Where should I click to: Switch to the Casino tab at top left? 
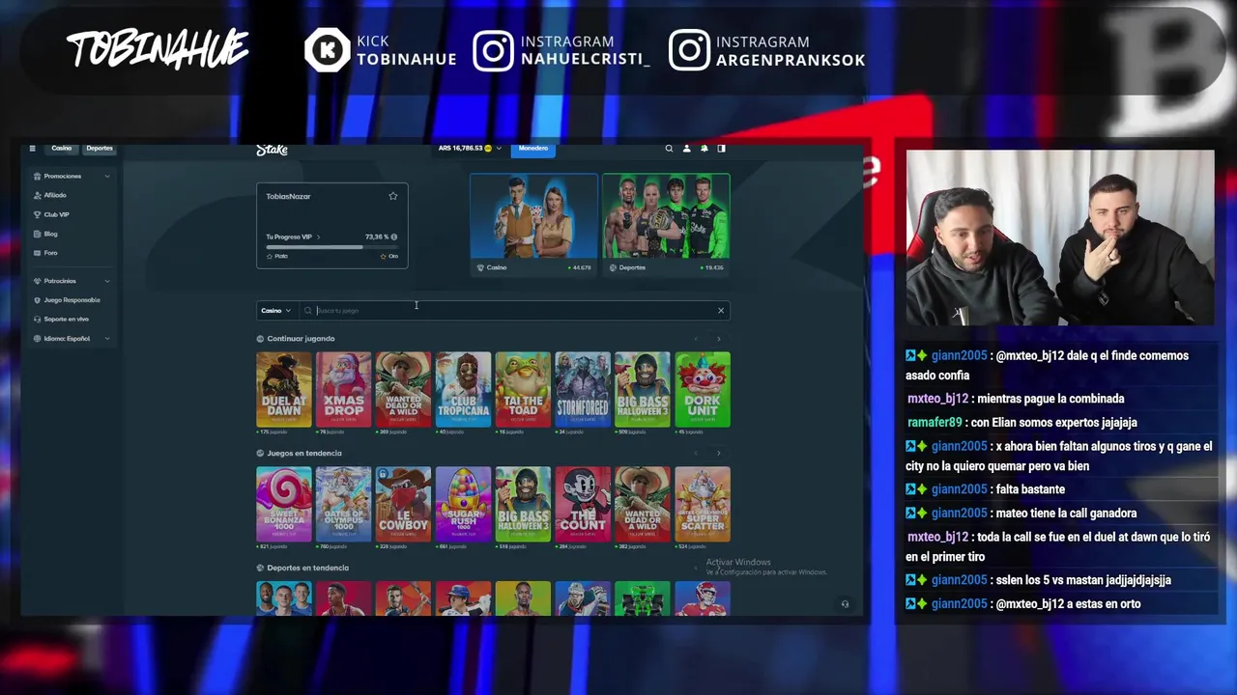click(62, 149)
